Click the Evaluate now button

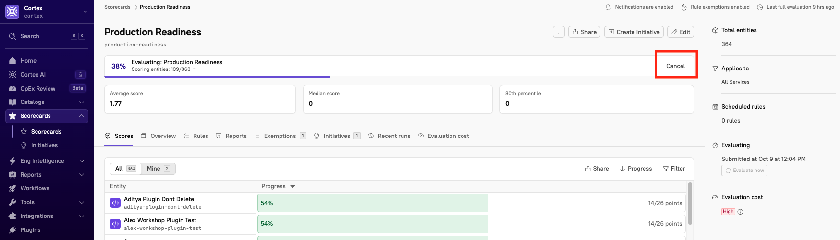pos(744,171)
